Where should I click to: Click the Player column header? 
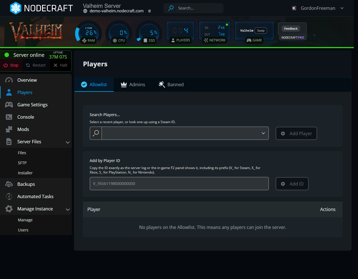(x=94, y=209)
